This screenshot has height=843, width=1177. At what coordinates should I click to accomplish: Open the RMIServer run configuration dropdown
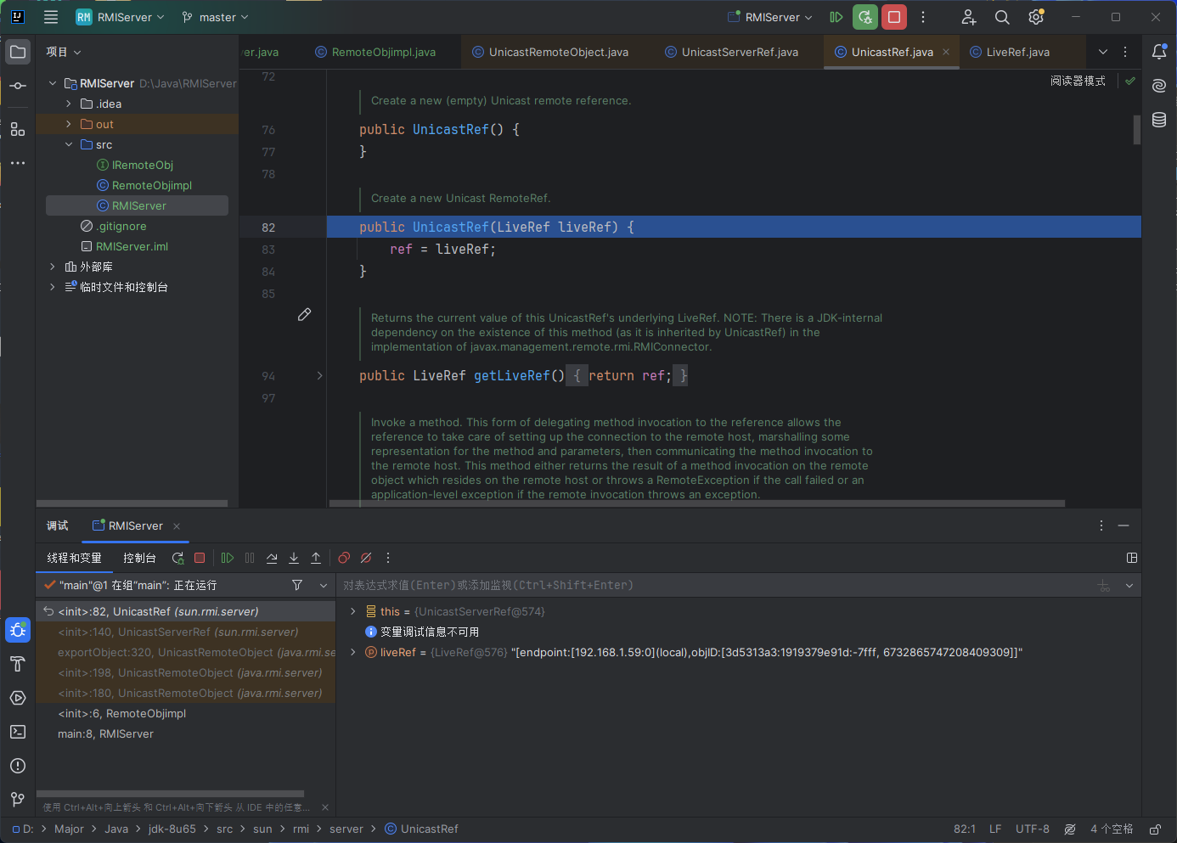[x=769, y=17]
